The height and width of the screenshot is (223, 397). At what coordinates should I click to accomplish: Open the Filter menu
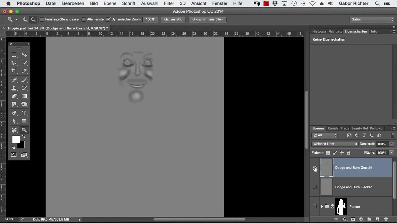click(169, 3)
